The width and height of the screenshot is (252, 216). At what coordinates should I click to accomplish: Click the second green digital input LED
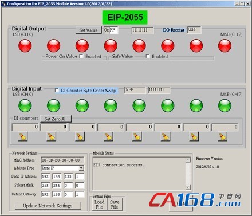53,105
